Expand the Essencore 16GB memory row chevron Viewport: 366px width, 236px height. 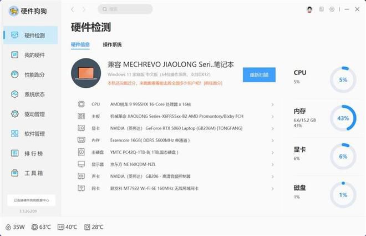272,140
